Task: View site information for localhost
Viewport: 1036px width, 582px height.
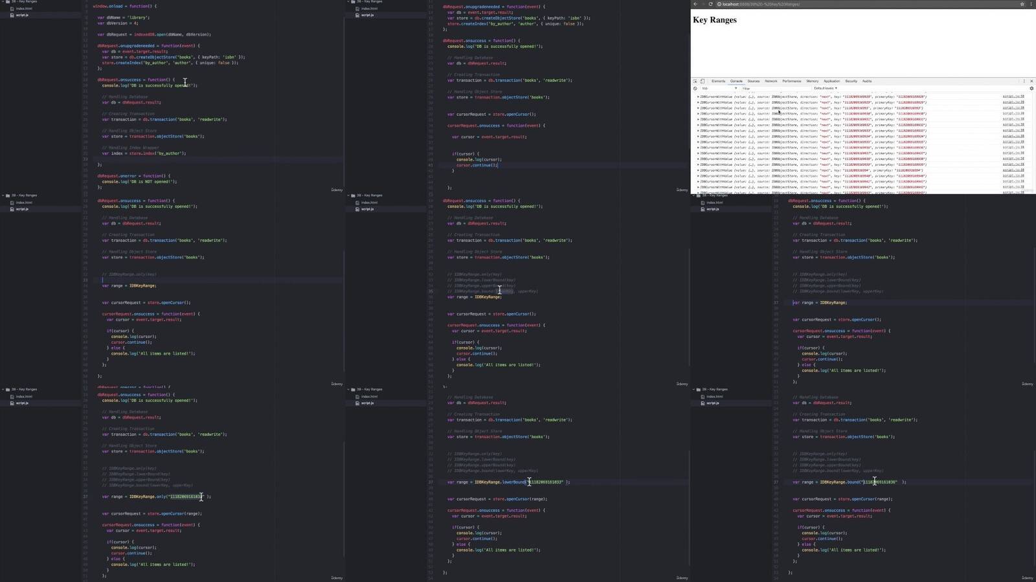Action: pyautogui.click(x=719, y=4)
